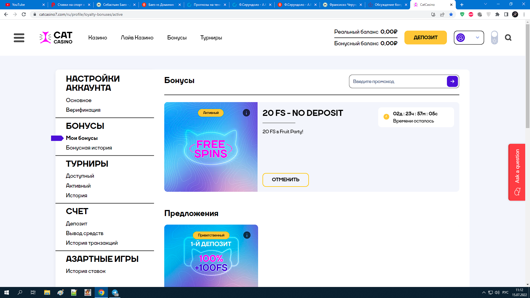Click the ДЕПОЗИТ button

pyautogui.click(x=425, y=38)
